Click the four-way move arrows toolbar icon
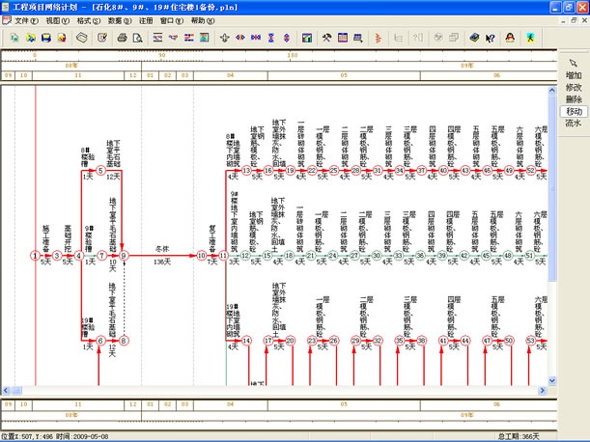The height and width of the screenshot is (442, 590). pos(224,38)
